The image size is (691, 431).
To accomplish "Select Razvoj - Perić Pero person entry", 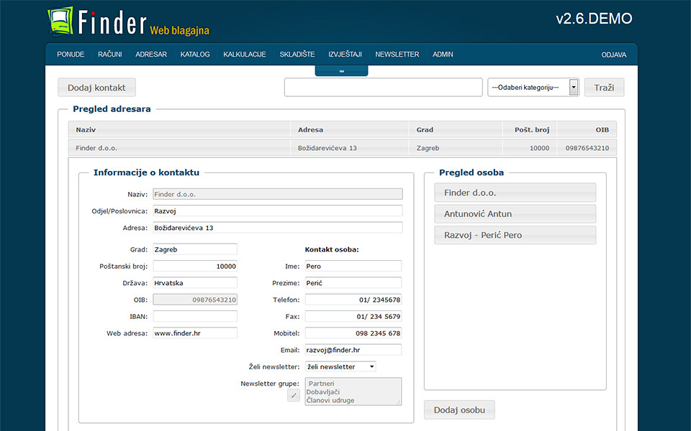I will 515,235.
